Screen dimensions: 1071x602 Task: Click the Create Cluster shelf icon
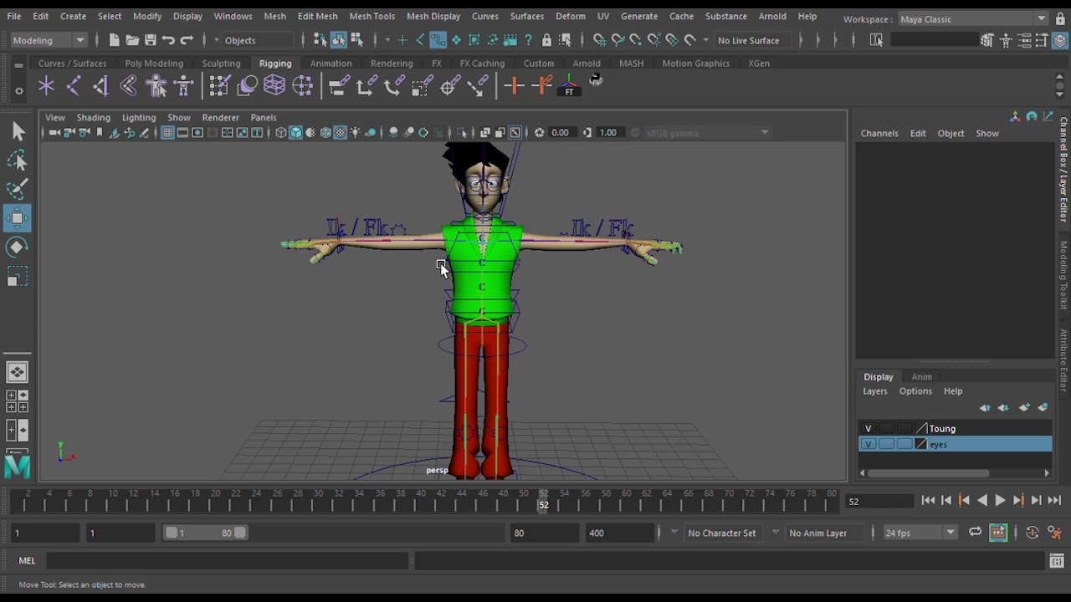(x=302, y=85)
